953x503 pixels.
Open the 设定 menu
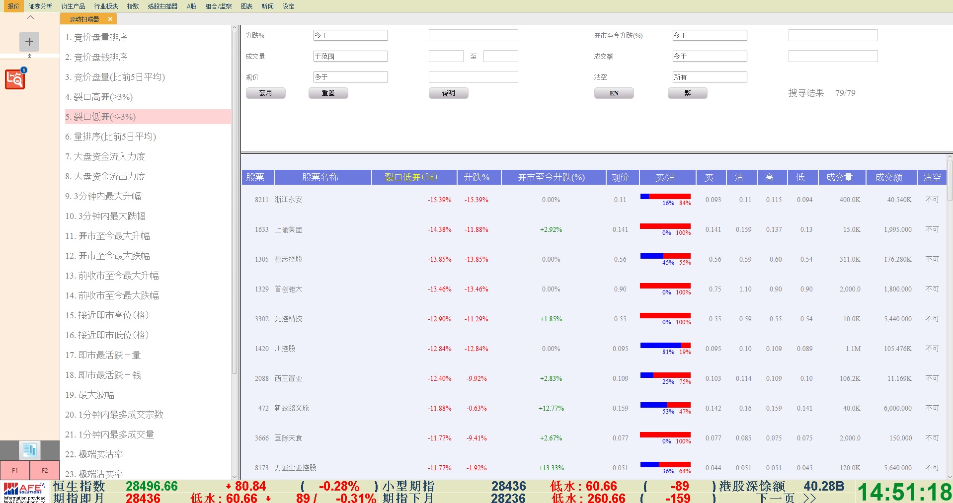click(x=288, y=6)
